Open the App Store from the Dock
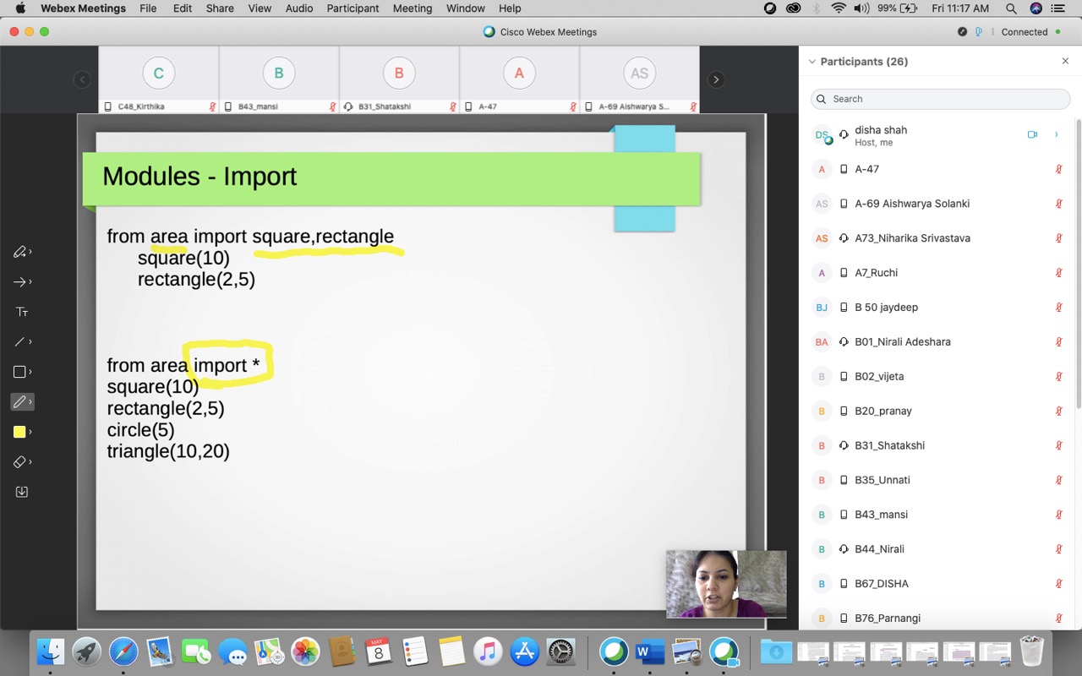Viewport: 1082px width, 676px height. click(525, 651)
